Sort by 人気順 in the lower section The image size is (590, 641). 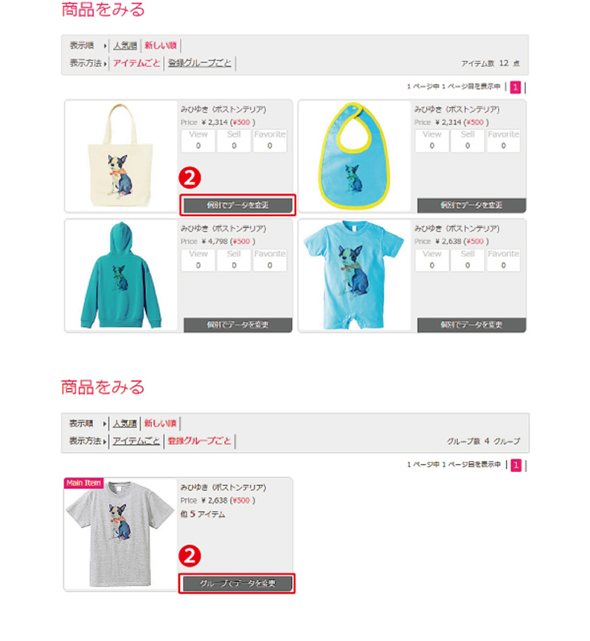coord(125,423)
